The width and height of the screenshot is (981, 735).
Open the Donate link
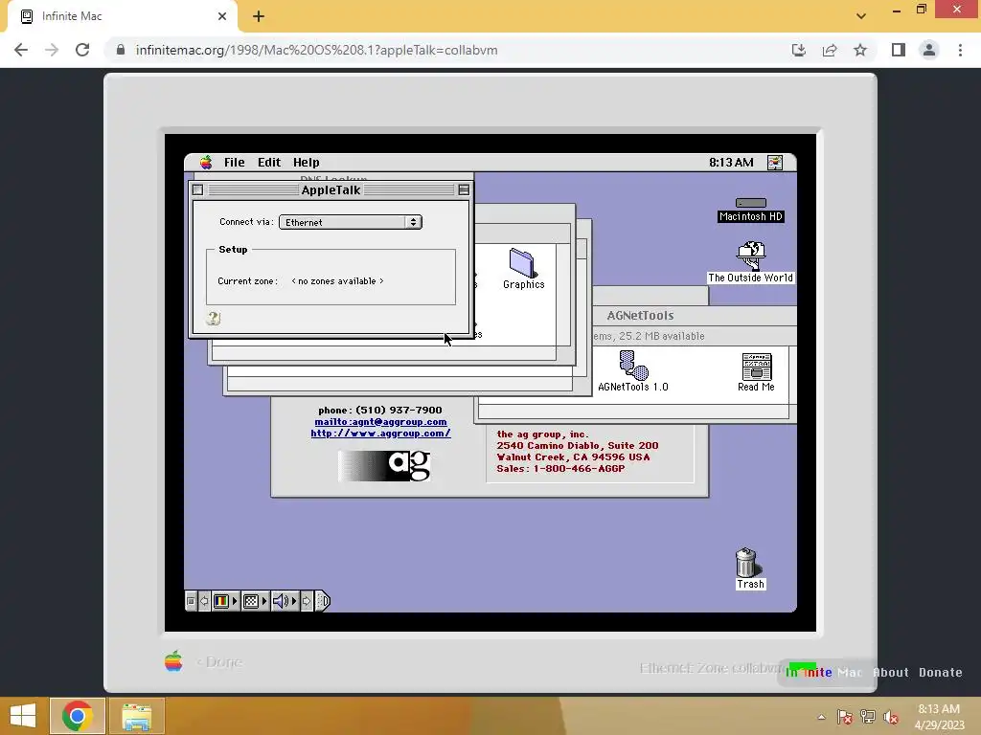[941, 673]
